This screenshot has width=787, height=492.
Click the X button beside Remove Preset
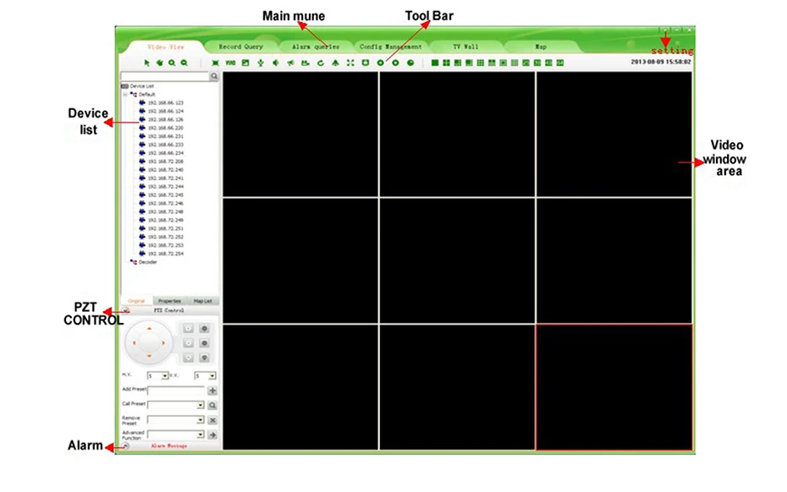click(212, 420)
